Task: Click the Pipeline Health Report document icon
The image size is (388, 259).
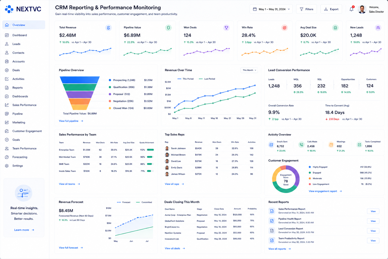Action: click(x=272, y=221)
